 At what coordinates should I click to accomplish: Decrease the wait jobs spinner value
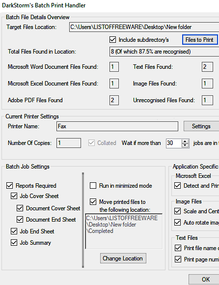click(185, 145)
